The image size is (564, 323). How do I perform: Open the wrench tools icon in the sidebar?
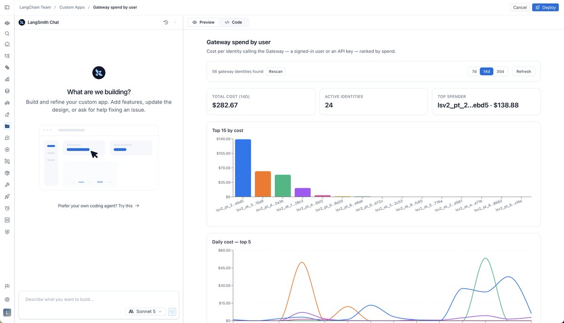click(7, 185)
